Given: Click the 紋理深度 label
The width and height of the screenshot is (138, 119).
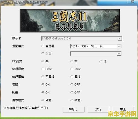Looking at the screenshot, I should [18, 69].
